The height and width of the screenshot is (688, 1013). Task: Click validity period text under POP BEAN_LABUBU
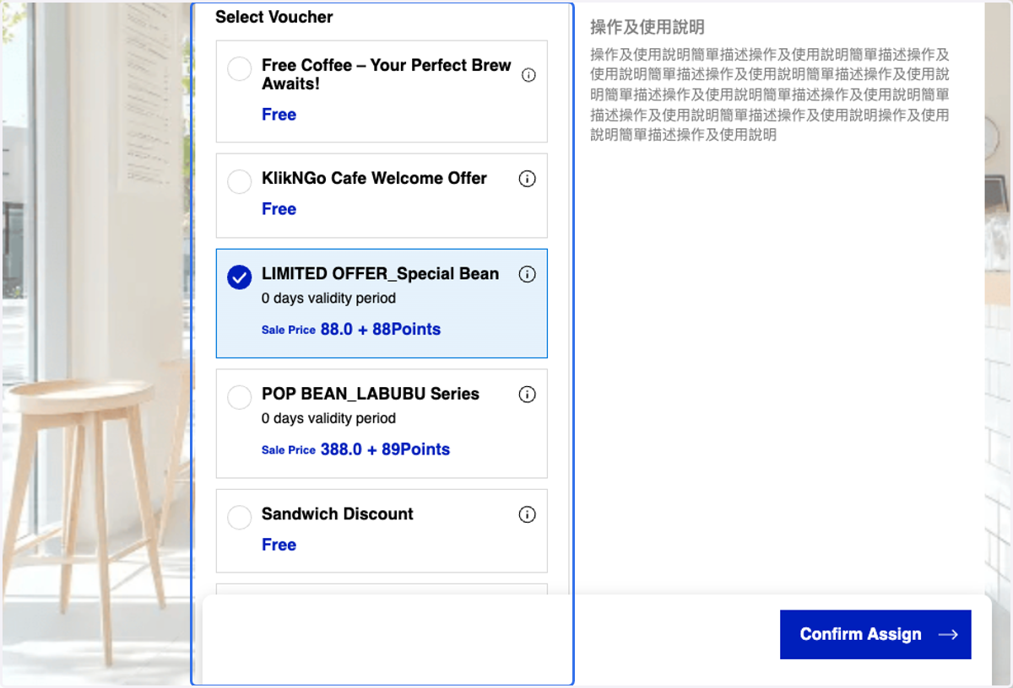[328, 418]
